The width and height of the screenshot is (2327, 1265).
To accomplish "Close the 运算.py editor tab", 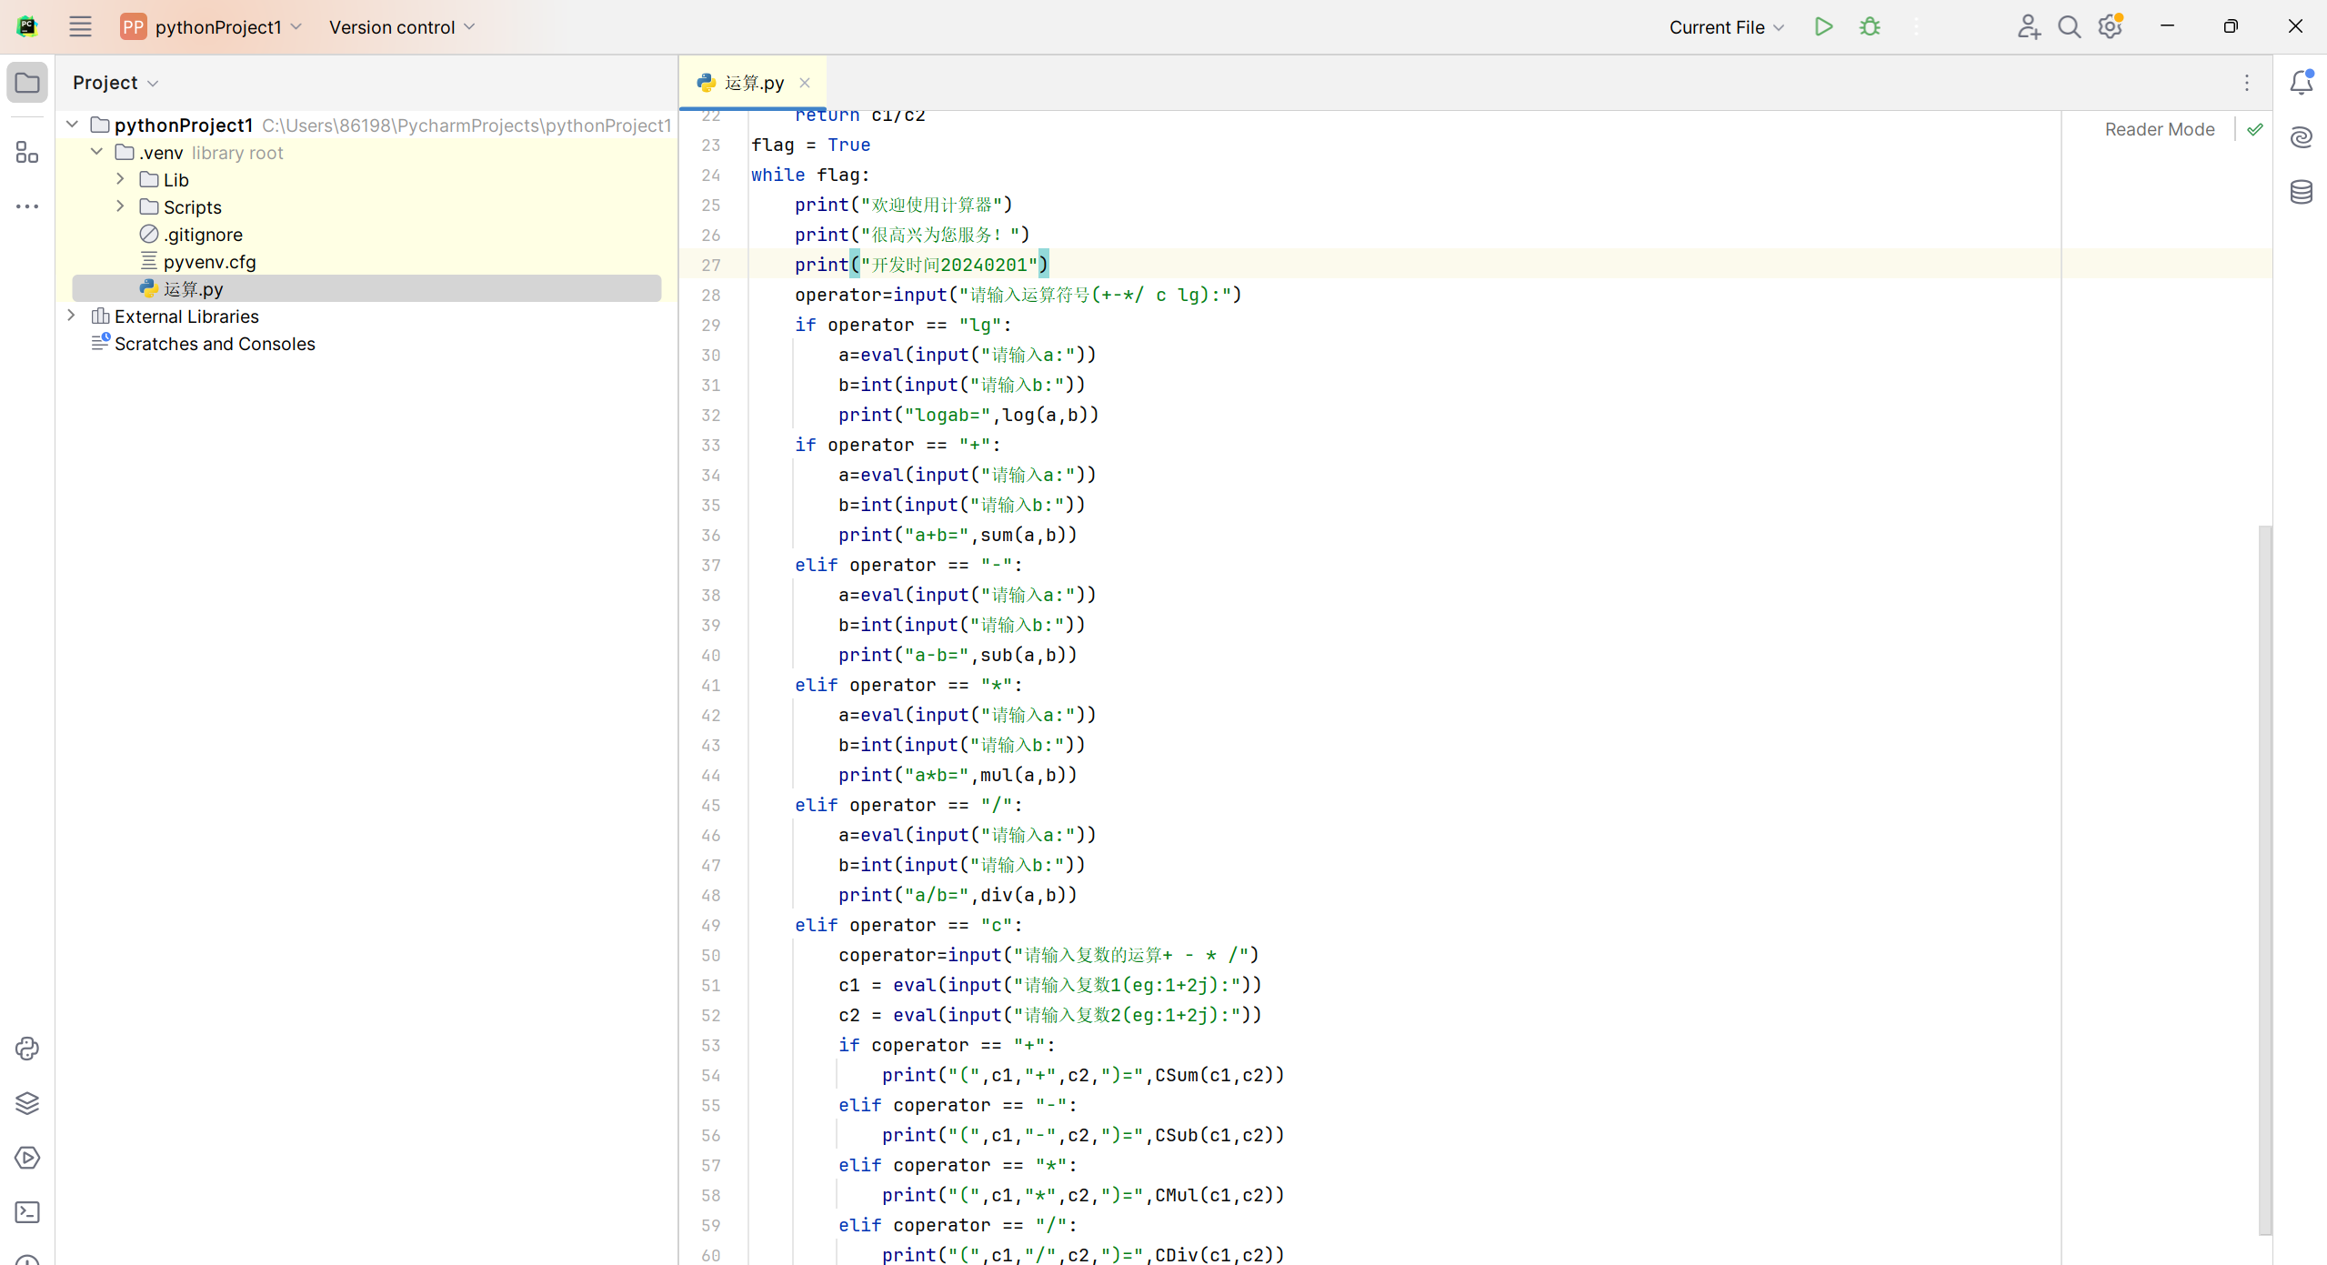I will tap(804, 83).
